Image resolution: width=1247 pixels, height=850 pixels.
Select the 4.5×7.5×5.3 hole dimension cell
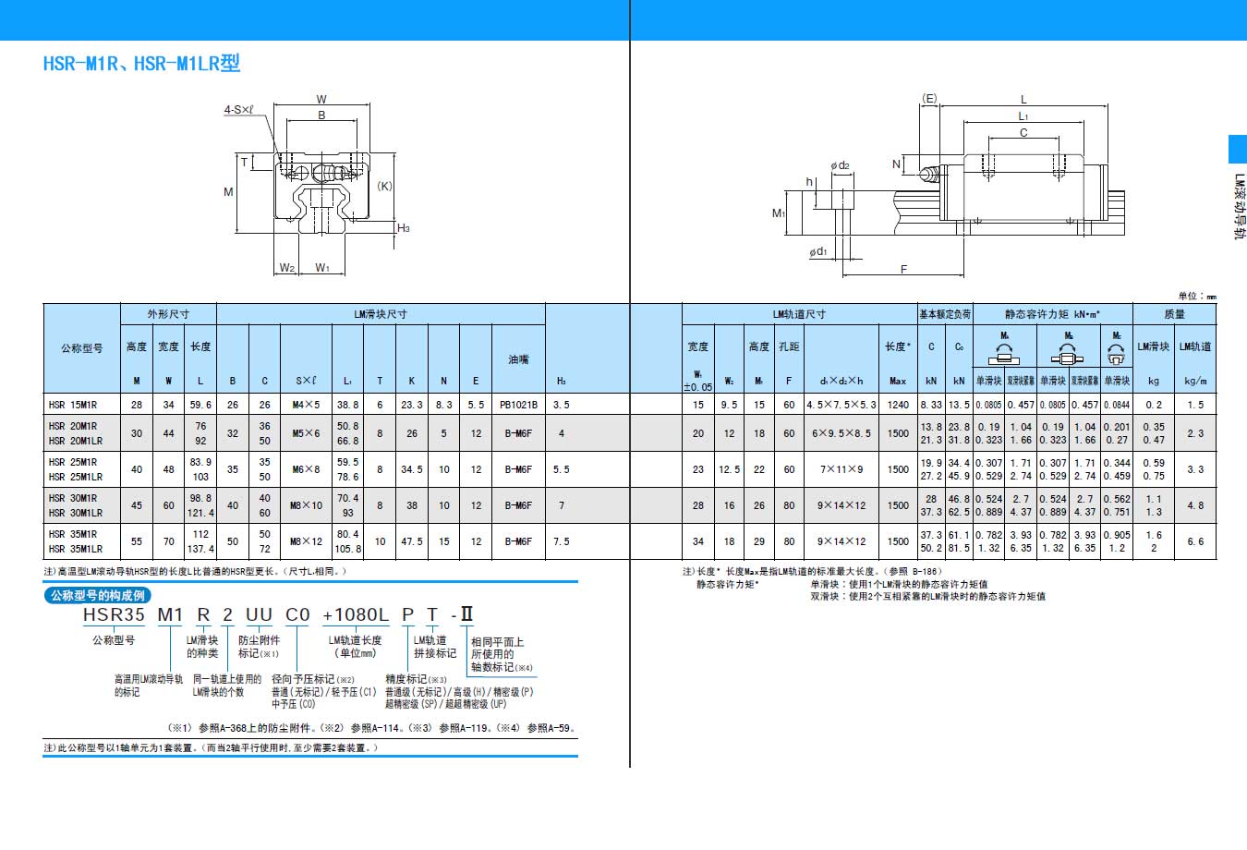click(841, 405)
